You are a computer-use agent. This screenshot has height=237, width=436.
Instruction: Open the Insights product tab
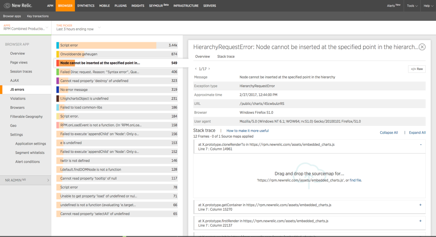click(x=138, y=6)
